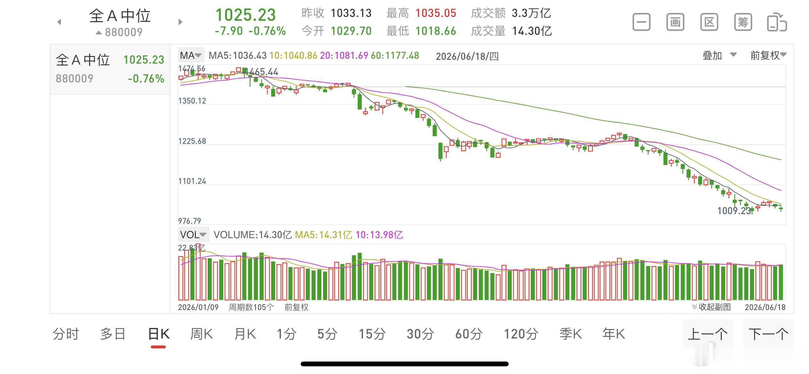809x374 pixels.
Task: Click the minus-box icon in top toolbar
Action: pos(641,22)
